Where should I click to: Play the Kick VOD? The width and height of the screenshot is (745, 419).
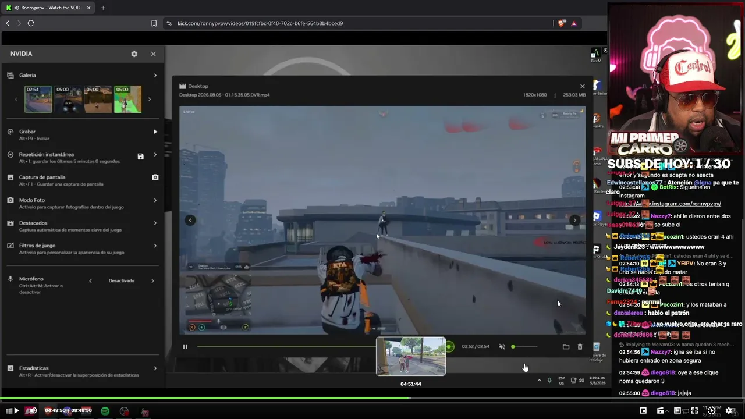[16, 411]
